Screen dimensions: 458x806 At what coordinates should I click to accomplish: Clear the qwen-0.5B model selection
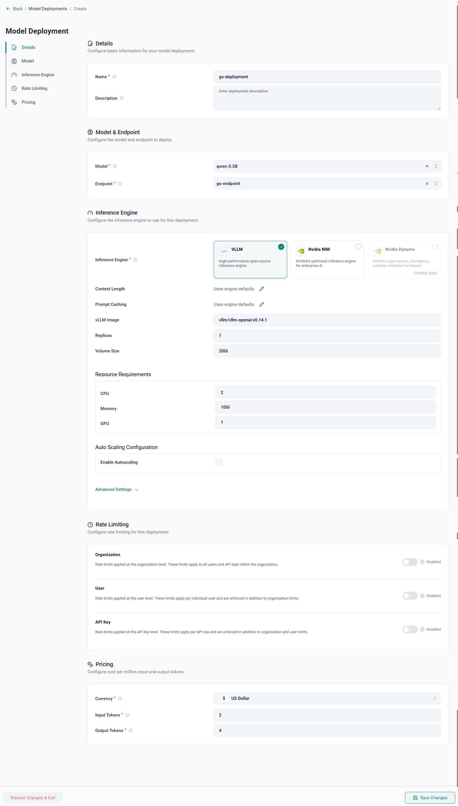pyautogui.click(x=427, y=166)
